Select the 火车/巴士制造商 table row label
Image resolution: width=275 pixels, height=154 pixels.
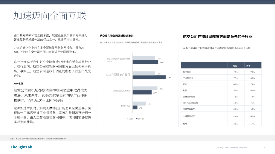190,103
